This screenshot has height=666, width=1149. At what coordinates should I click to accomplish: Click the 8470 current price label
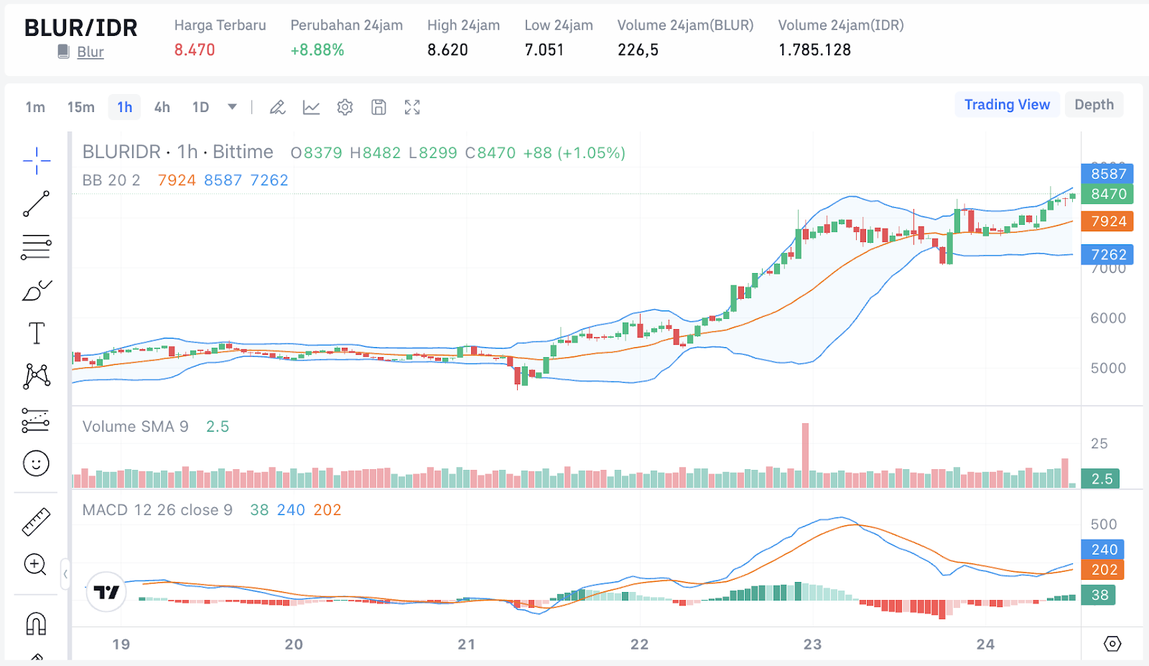1107,194
